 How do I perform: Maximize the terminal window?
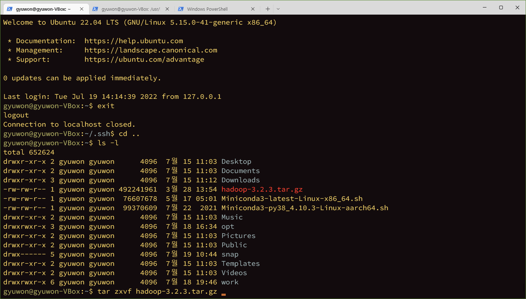(501, 7)
